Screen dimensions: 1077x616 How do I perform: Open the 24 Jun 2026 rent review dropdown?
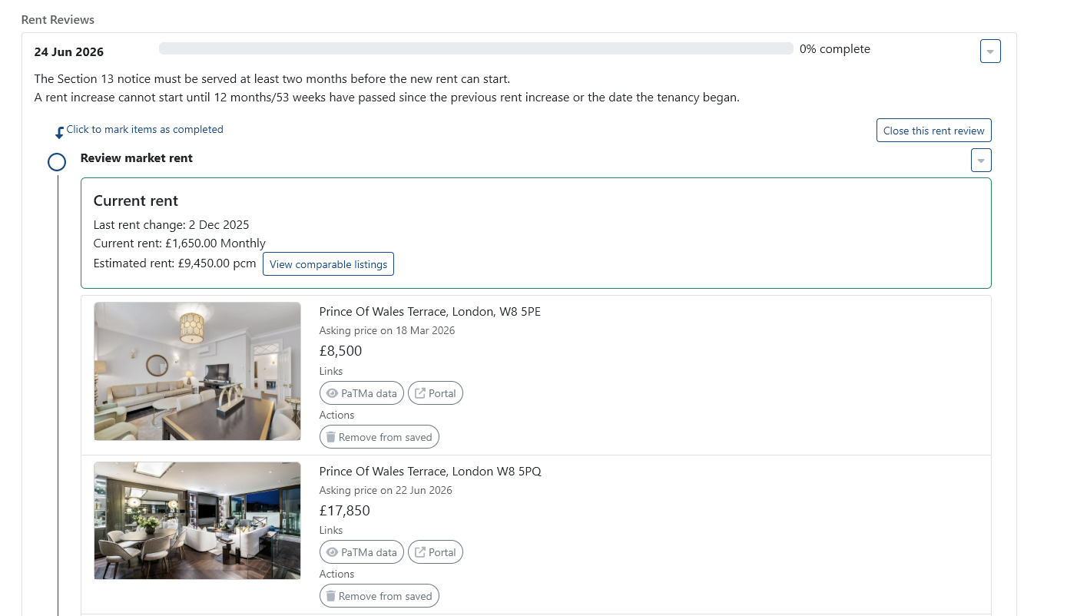click(990, 51)
